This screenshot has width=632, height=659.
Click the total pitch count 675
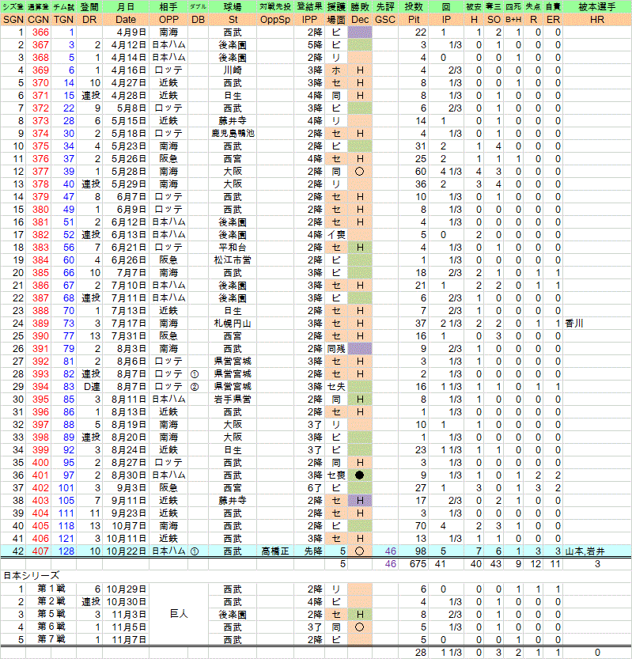(x=418, y=563)
